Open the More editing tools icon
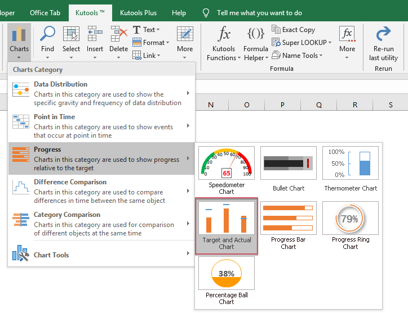The width and height of the screenshot is (408, 313). 185,34
